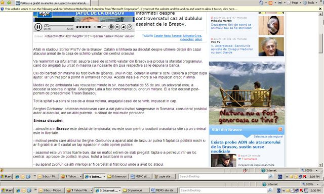Click the information bar add-on message
The height and width of the screenshot is (194, 324).
coord(121,9)
